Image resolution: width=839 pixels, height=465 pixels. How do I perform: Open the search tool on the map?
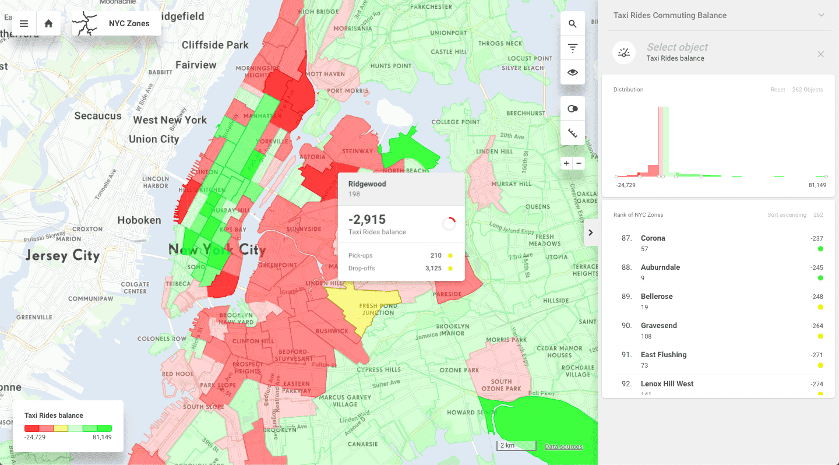point(573,23)
